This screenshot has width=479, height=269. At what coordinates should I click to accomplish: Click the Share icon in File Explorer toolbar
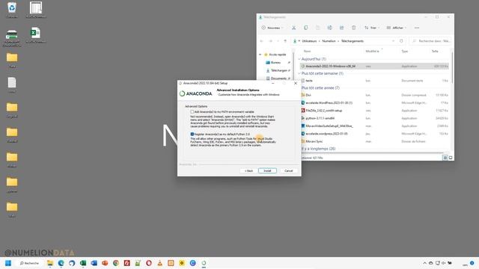(x=341, y=28)
